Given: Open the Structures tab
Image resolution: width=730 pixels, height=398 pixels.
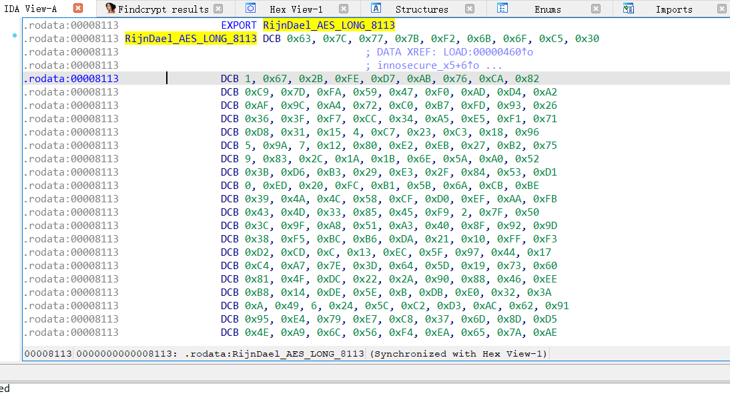Looking at the screenshot, I should click(421, 9).
